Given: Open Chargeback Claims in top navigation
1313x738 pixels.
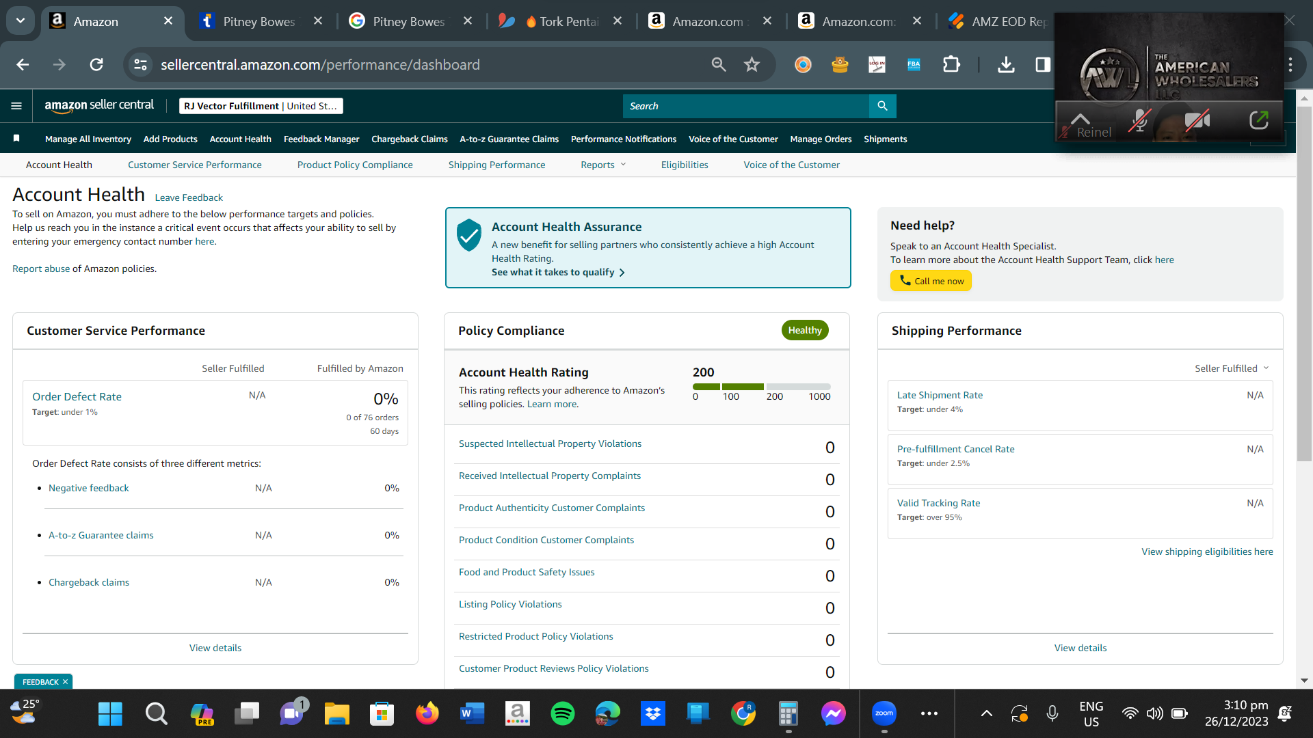Looking at the screenshot, I should pyautogui.click(x=410, y=139).
